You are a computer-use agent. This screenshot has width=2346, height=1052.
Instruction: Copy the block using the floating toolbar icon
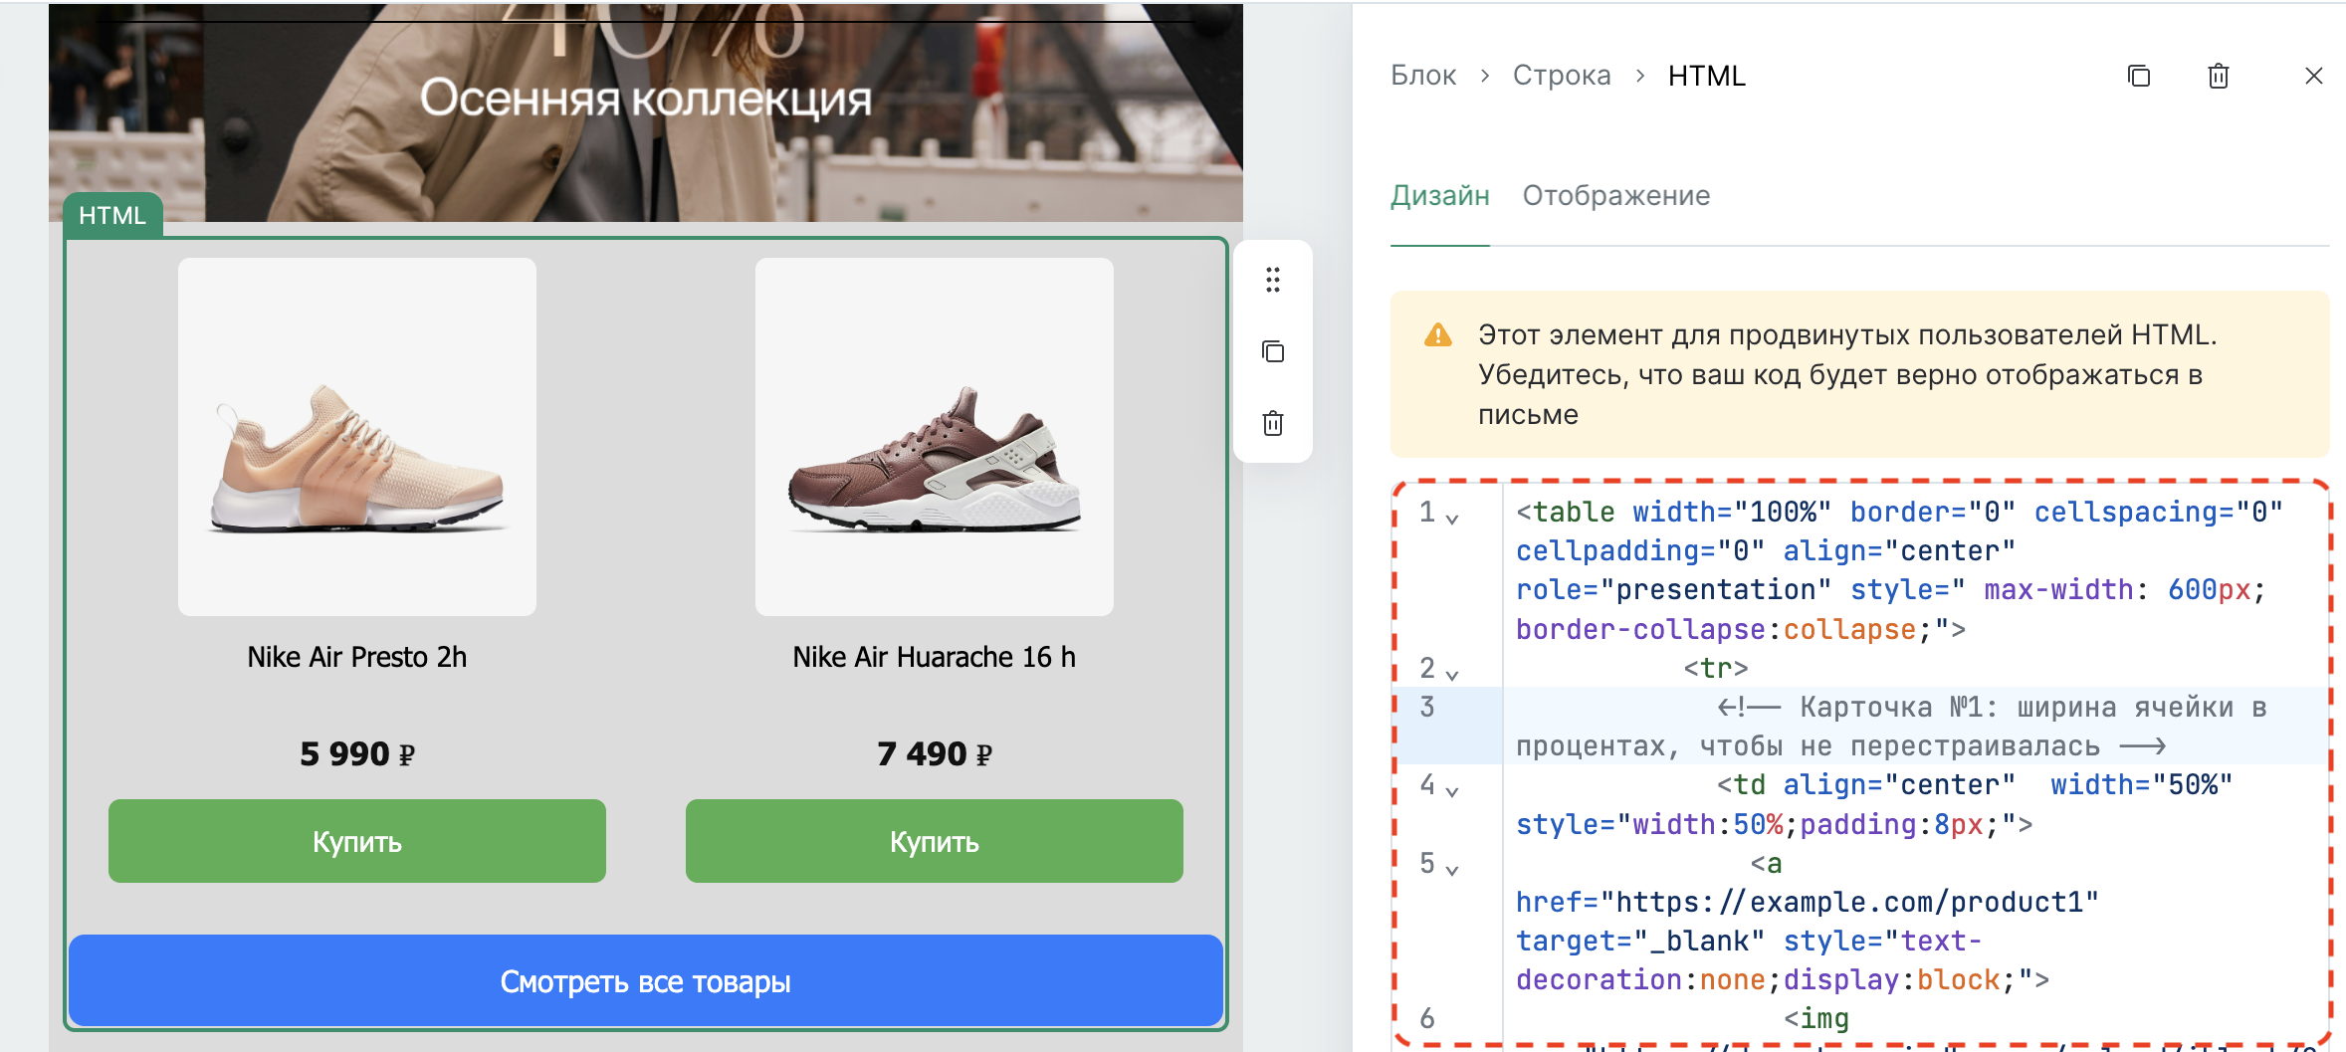tap(1273, 351)
